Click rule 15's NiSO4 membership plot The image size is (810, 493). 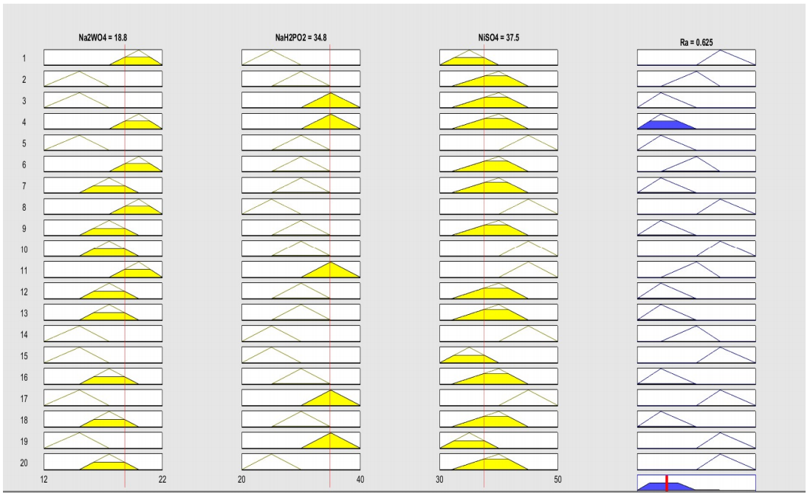[x=498, y=355]
